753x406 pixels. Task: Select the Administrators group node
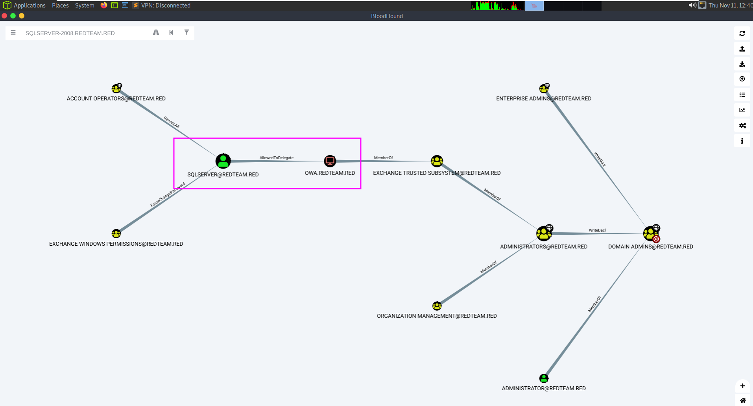[x=544, y=233]
